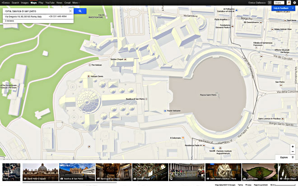Click the Saint Lorenzo in Piscibus icon
Image resolution: width=298 pixels, height=186 pixels.
coord(283,119)
